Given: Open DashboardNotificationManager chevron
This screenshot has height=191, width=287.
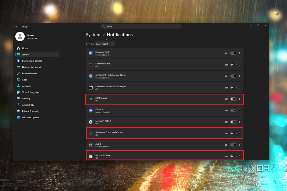Looking at the screenshot, I should coord(240,88).
